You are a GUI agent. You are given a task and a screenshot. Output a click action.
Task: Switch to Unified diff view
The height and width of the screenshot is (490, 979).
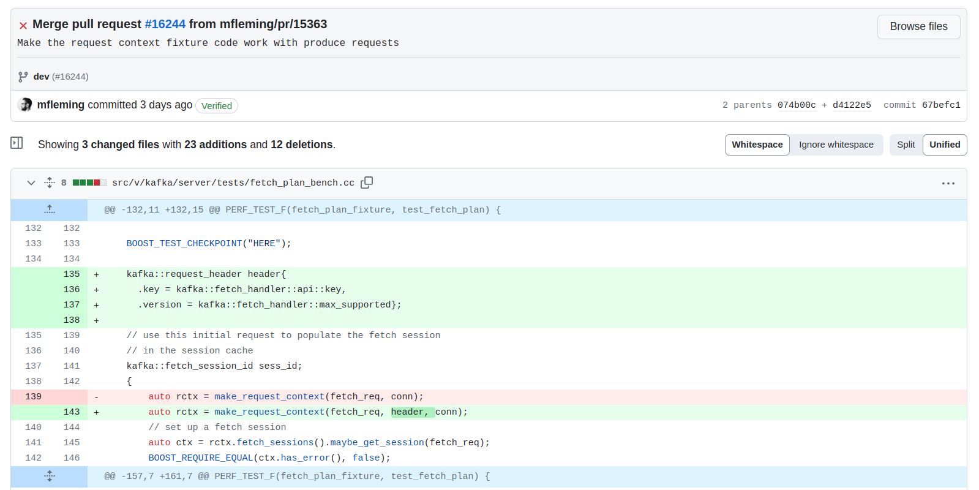tap(944, 145)
